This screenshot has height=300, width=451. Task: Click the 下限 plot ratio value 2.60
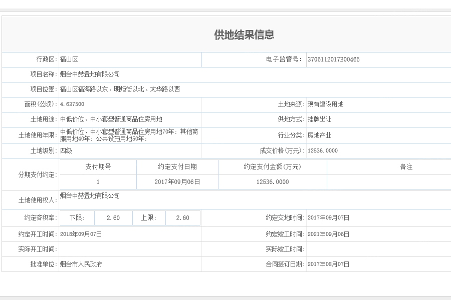pyautogui.click(x=113, y=218)
